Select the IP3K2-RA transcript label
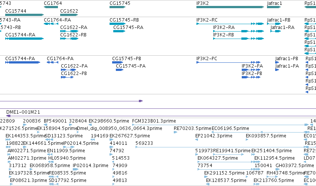Viewport: 316px width, 186px height. (224, 27)
